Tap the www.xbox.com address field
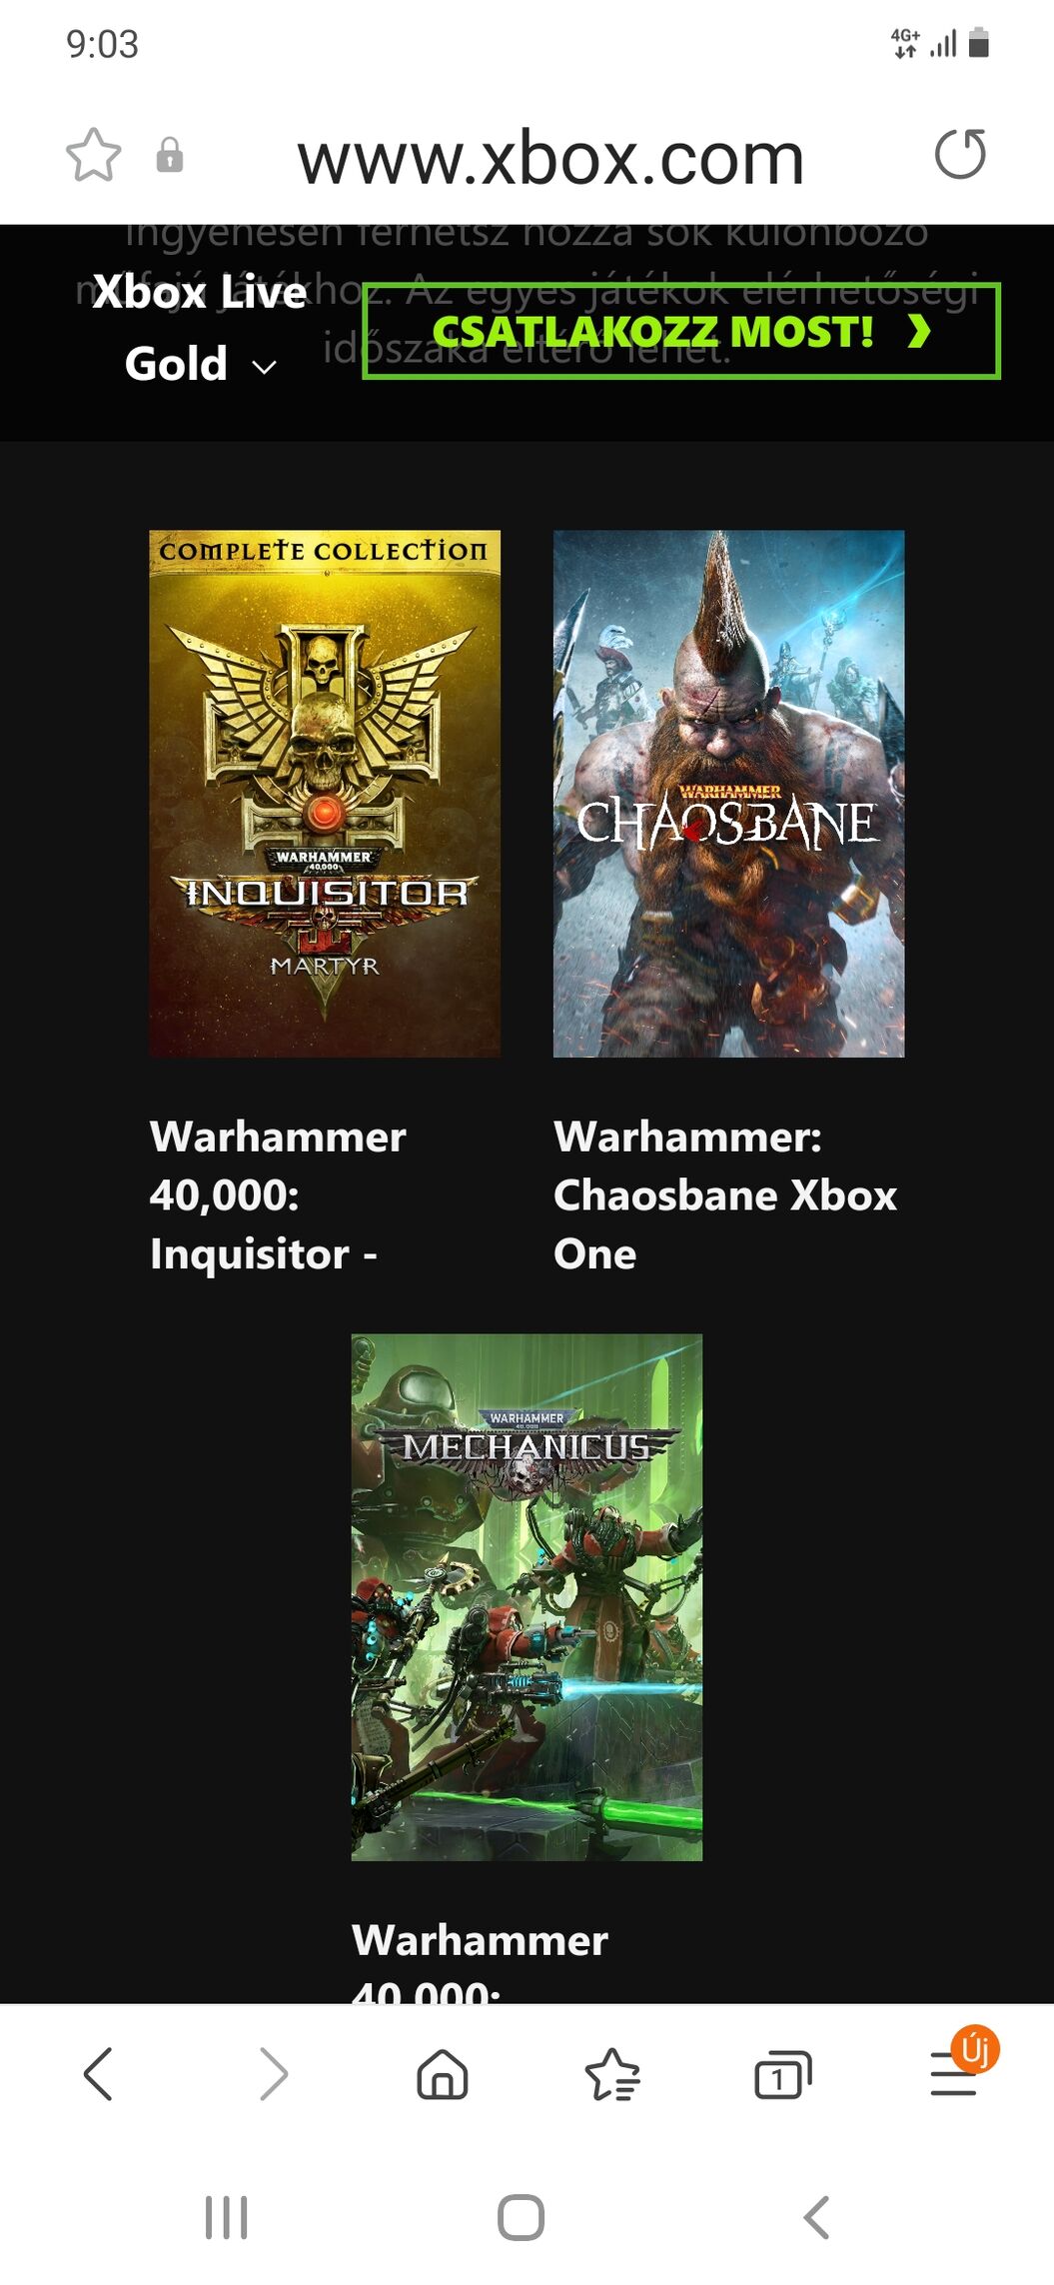This screenshot has width=1054, height=2285. (550, 157)
